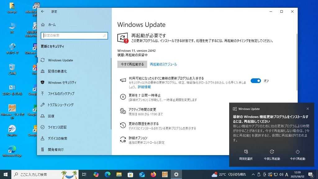This screenshot has width=318, height=179.
Task: Choose 今すぐ再起動 in the notification
Action: coord(298,155)
